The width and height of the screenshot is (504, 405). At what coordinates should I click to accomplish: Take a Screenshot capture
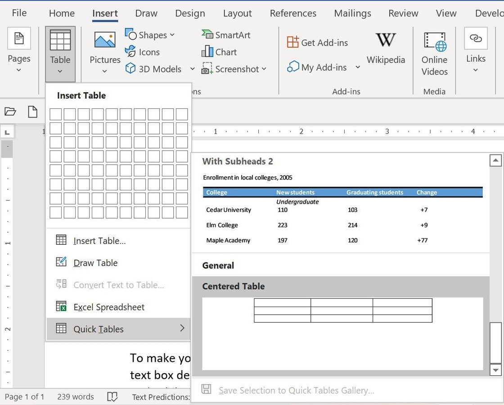coord(231,68)
